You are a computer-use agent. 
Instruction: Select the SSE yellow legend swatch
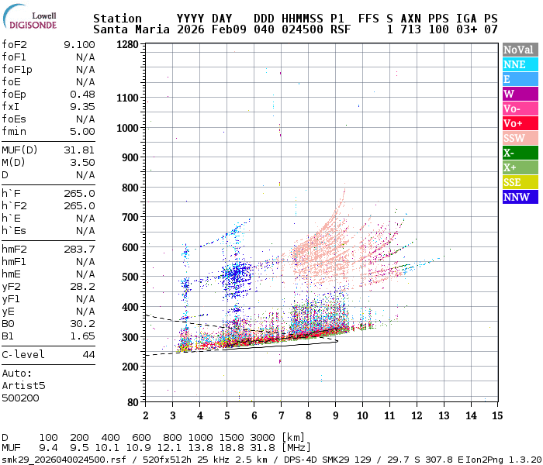[521, 182]
